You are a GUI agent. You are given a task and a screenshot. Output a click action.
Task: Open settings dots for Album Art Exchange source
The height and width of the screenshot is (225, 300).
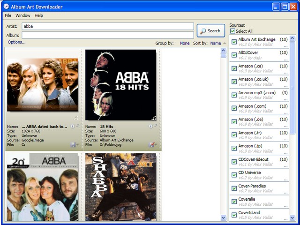tap(285, 46)
